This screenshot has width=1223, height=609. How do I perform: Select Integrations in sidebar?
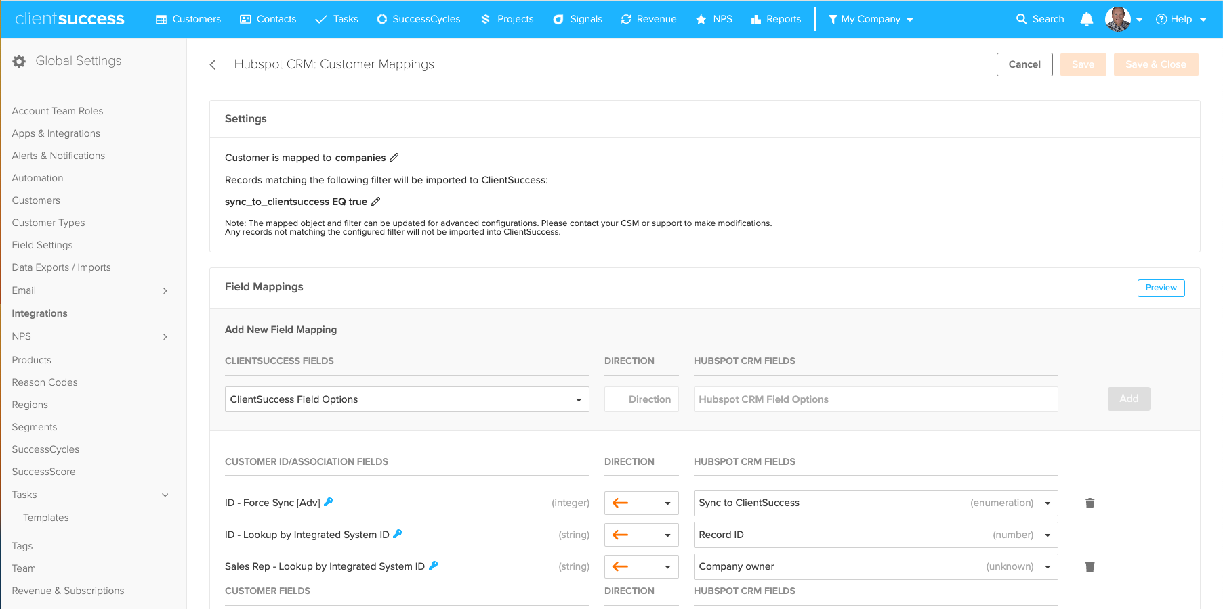tap(39, 313)
